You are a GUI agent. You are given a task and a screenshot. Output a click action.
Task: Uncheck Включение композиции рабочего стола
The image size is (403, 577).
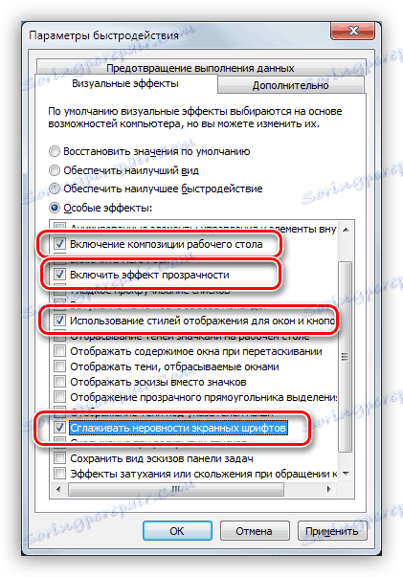pyautogui.click(x=59, y=244)
